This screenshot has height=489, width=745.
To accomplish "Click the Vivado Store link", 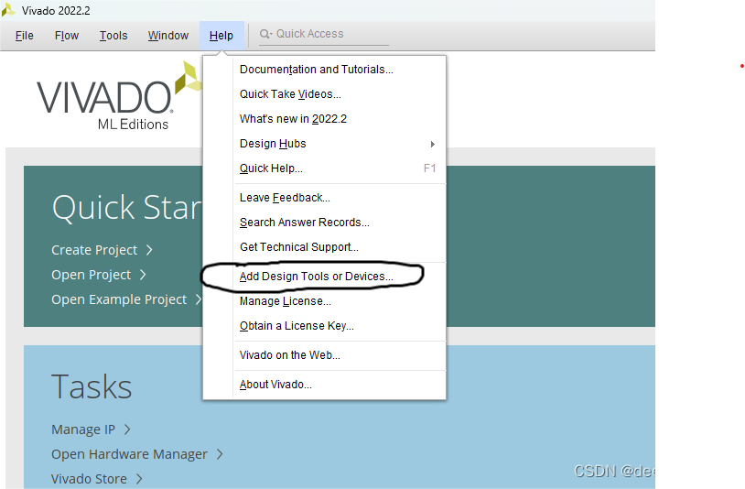I will tap(90, 479).
